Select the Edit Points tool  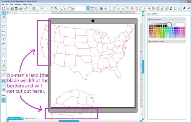tap(4, 18)
